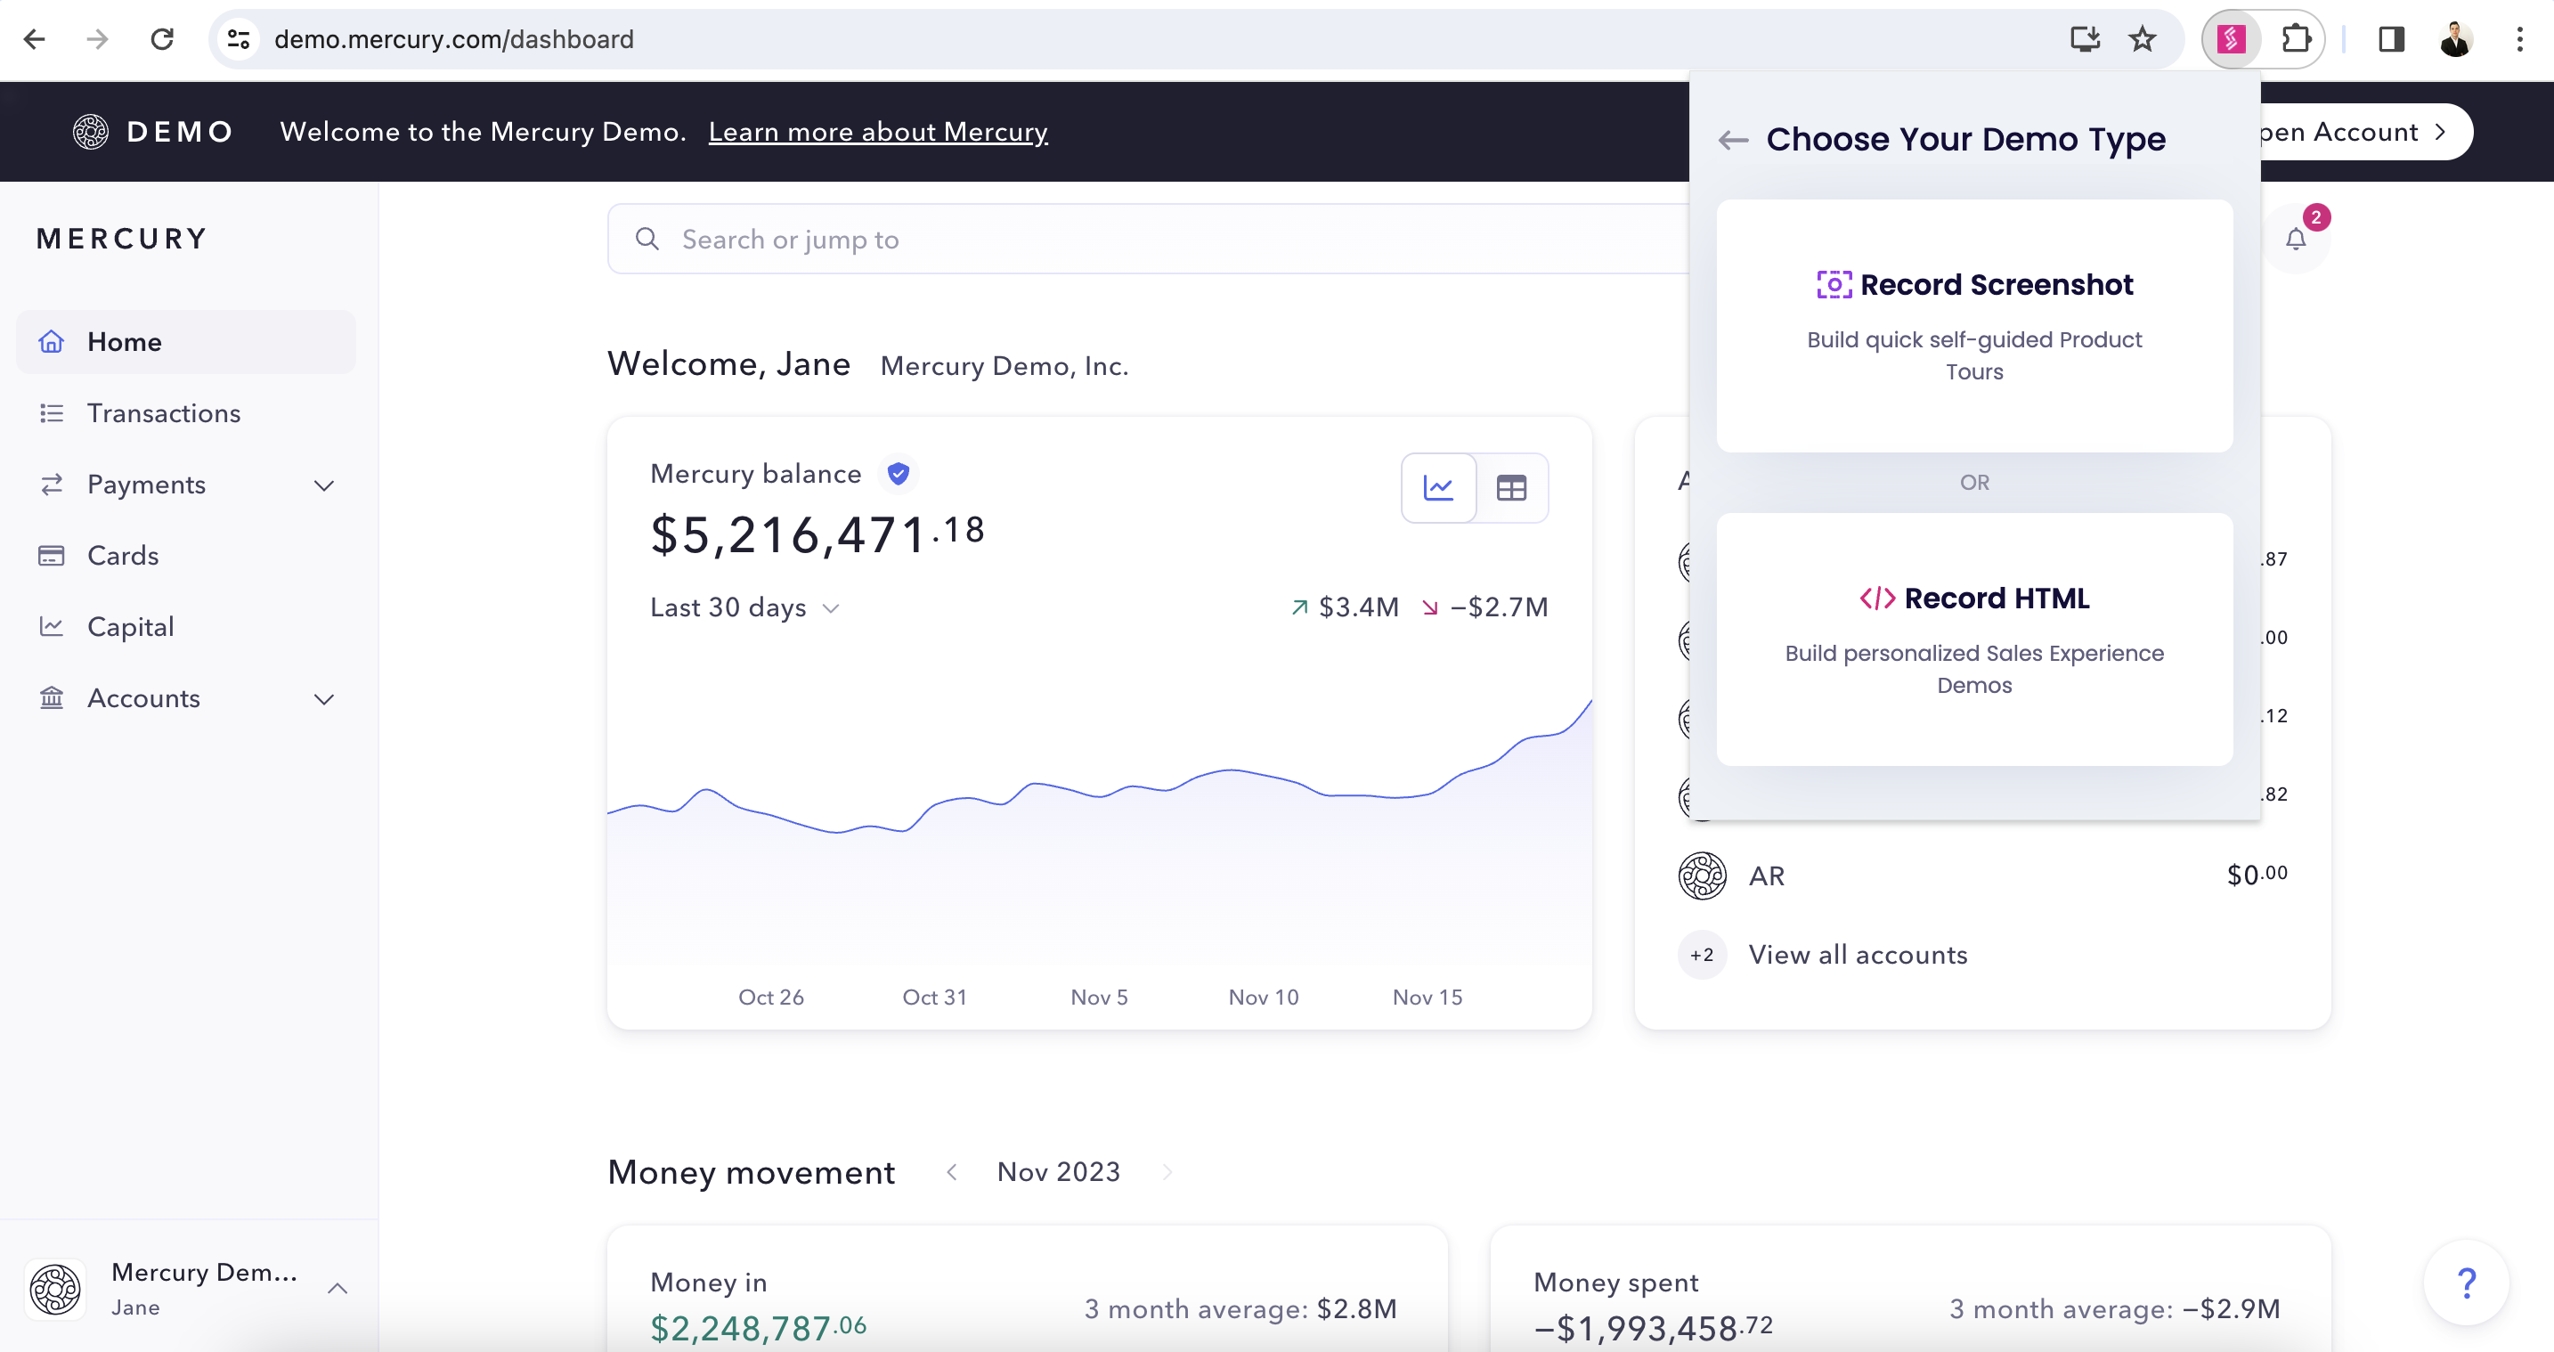2554x1352 pixels.
Task: Expand the Payments chevron
Action: (x=324, y=486)
